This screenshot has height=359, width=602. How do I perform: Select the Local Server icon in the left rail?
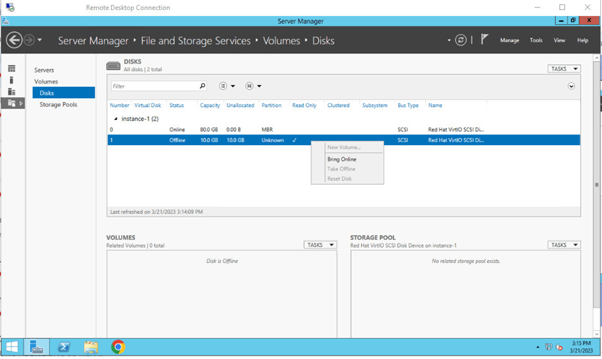(12, 80)
